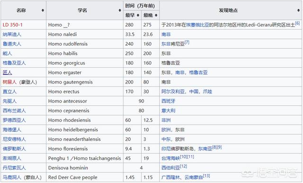The image size is (303, 183).
Task: Open the 西布兰诺人 link
Action: (14, 110)
